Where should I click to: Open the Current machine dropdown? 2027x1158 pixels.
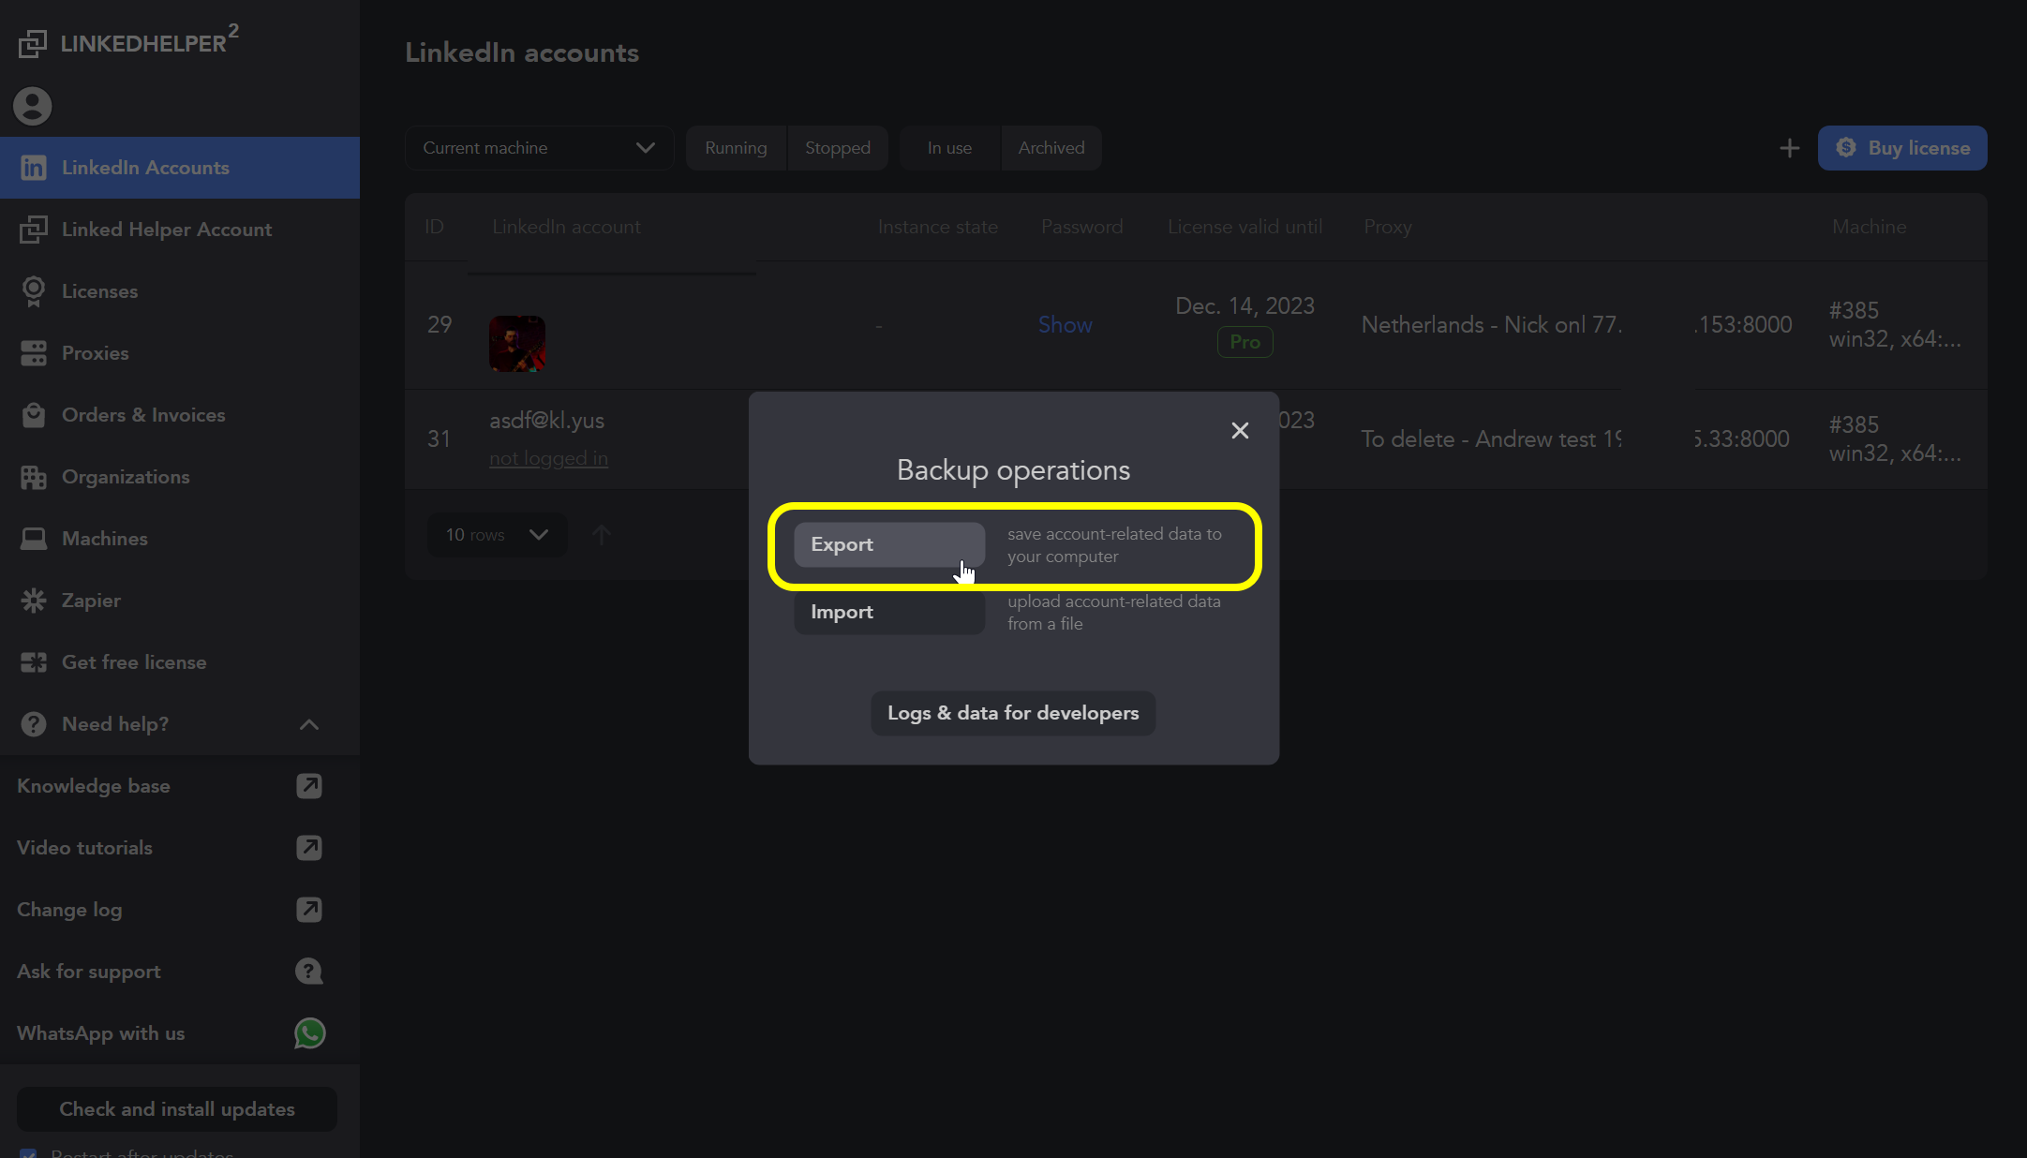click(x=539, y=148)
